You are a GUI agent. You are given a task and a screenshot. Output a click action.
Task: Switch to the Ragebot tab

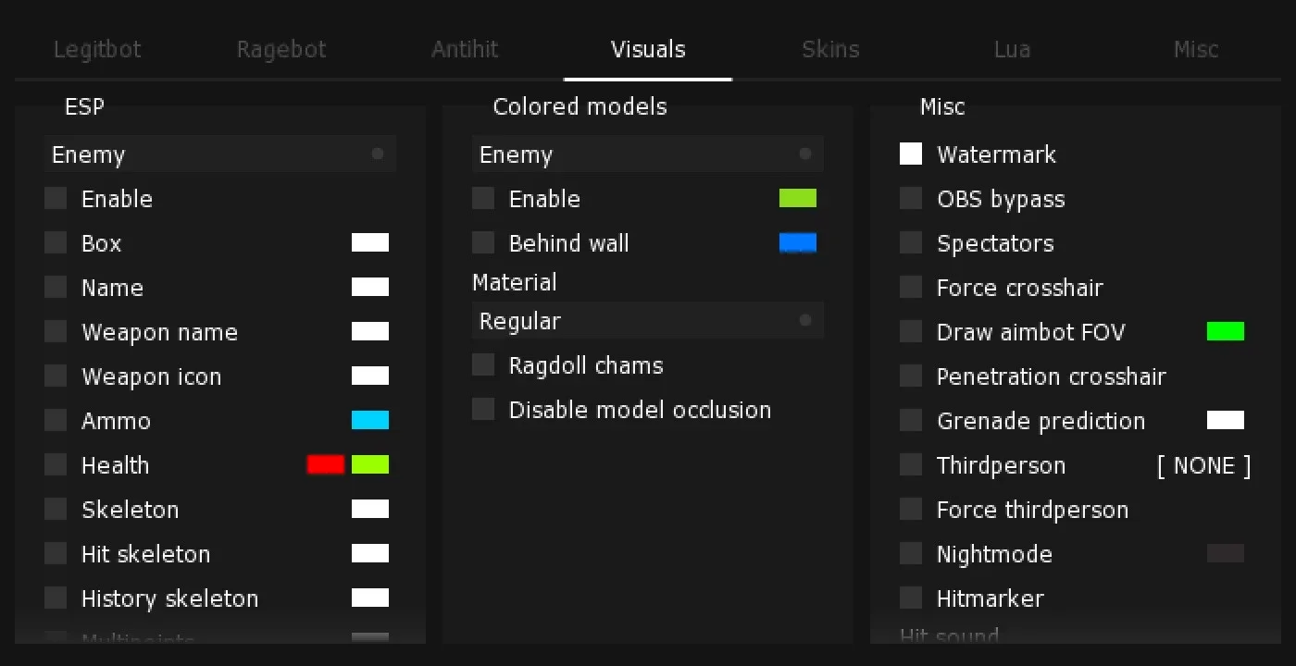(281, 49)
